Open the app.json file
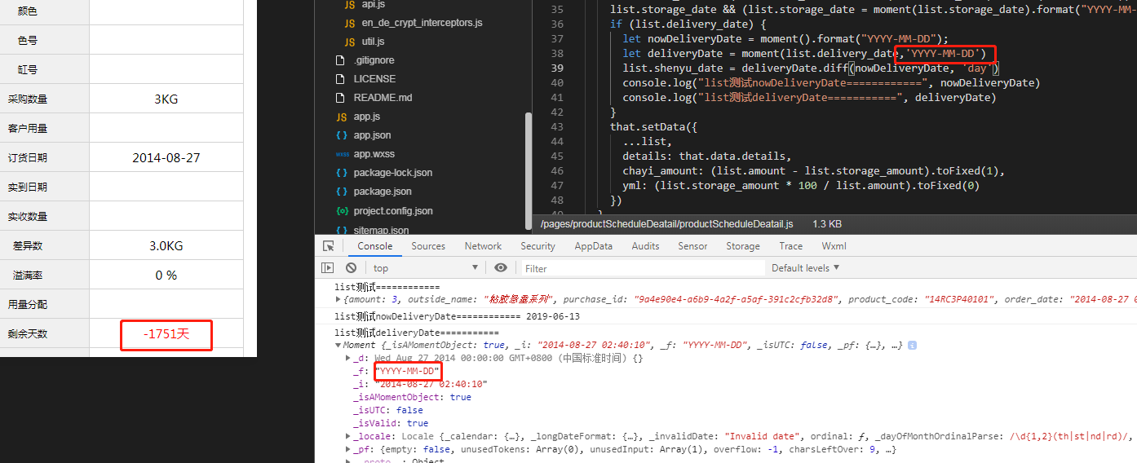This screenshot has height=463, width=1137. 372,135
